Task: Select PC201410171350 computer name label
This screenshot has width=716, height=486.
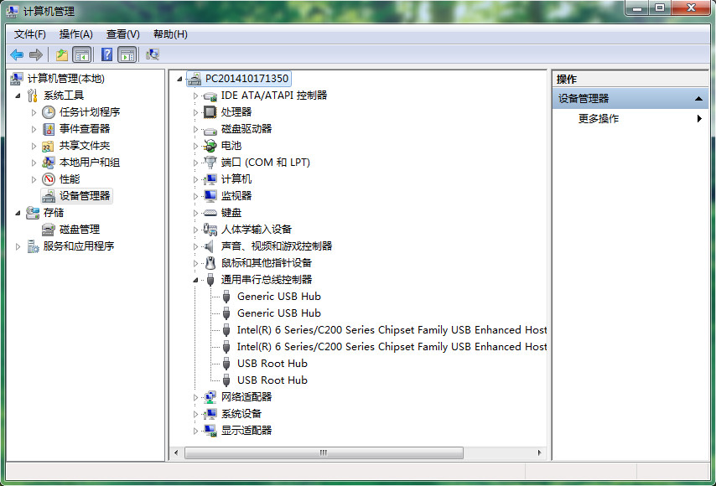Action: (246, 79)
